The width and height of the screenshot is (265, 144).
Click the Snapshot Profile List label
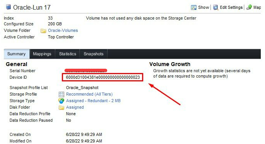[28, 88]
